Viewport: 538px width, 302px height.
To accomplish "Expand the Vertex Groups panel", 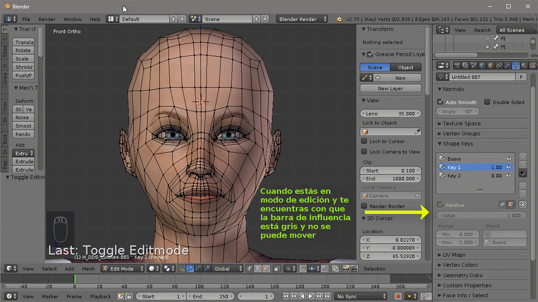I will pyautogui.click(x=461, y=133).
